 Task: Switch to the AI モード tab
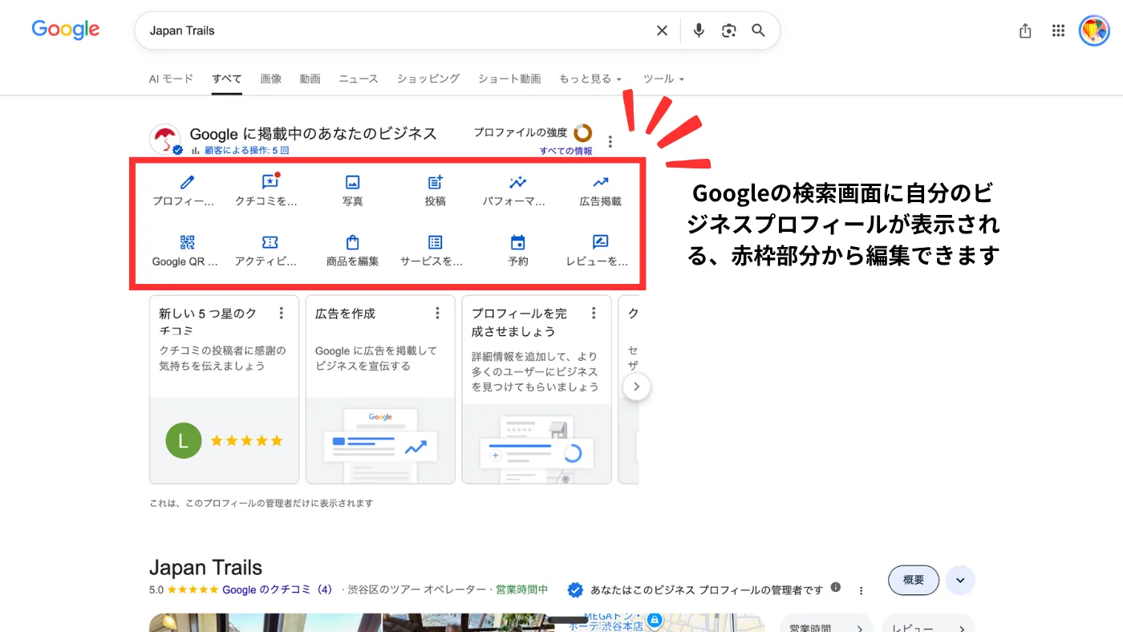tap(171, 79)
